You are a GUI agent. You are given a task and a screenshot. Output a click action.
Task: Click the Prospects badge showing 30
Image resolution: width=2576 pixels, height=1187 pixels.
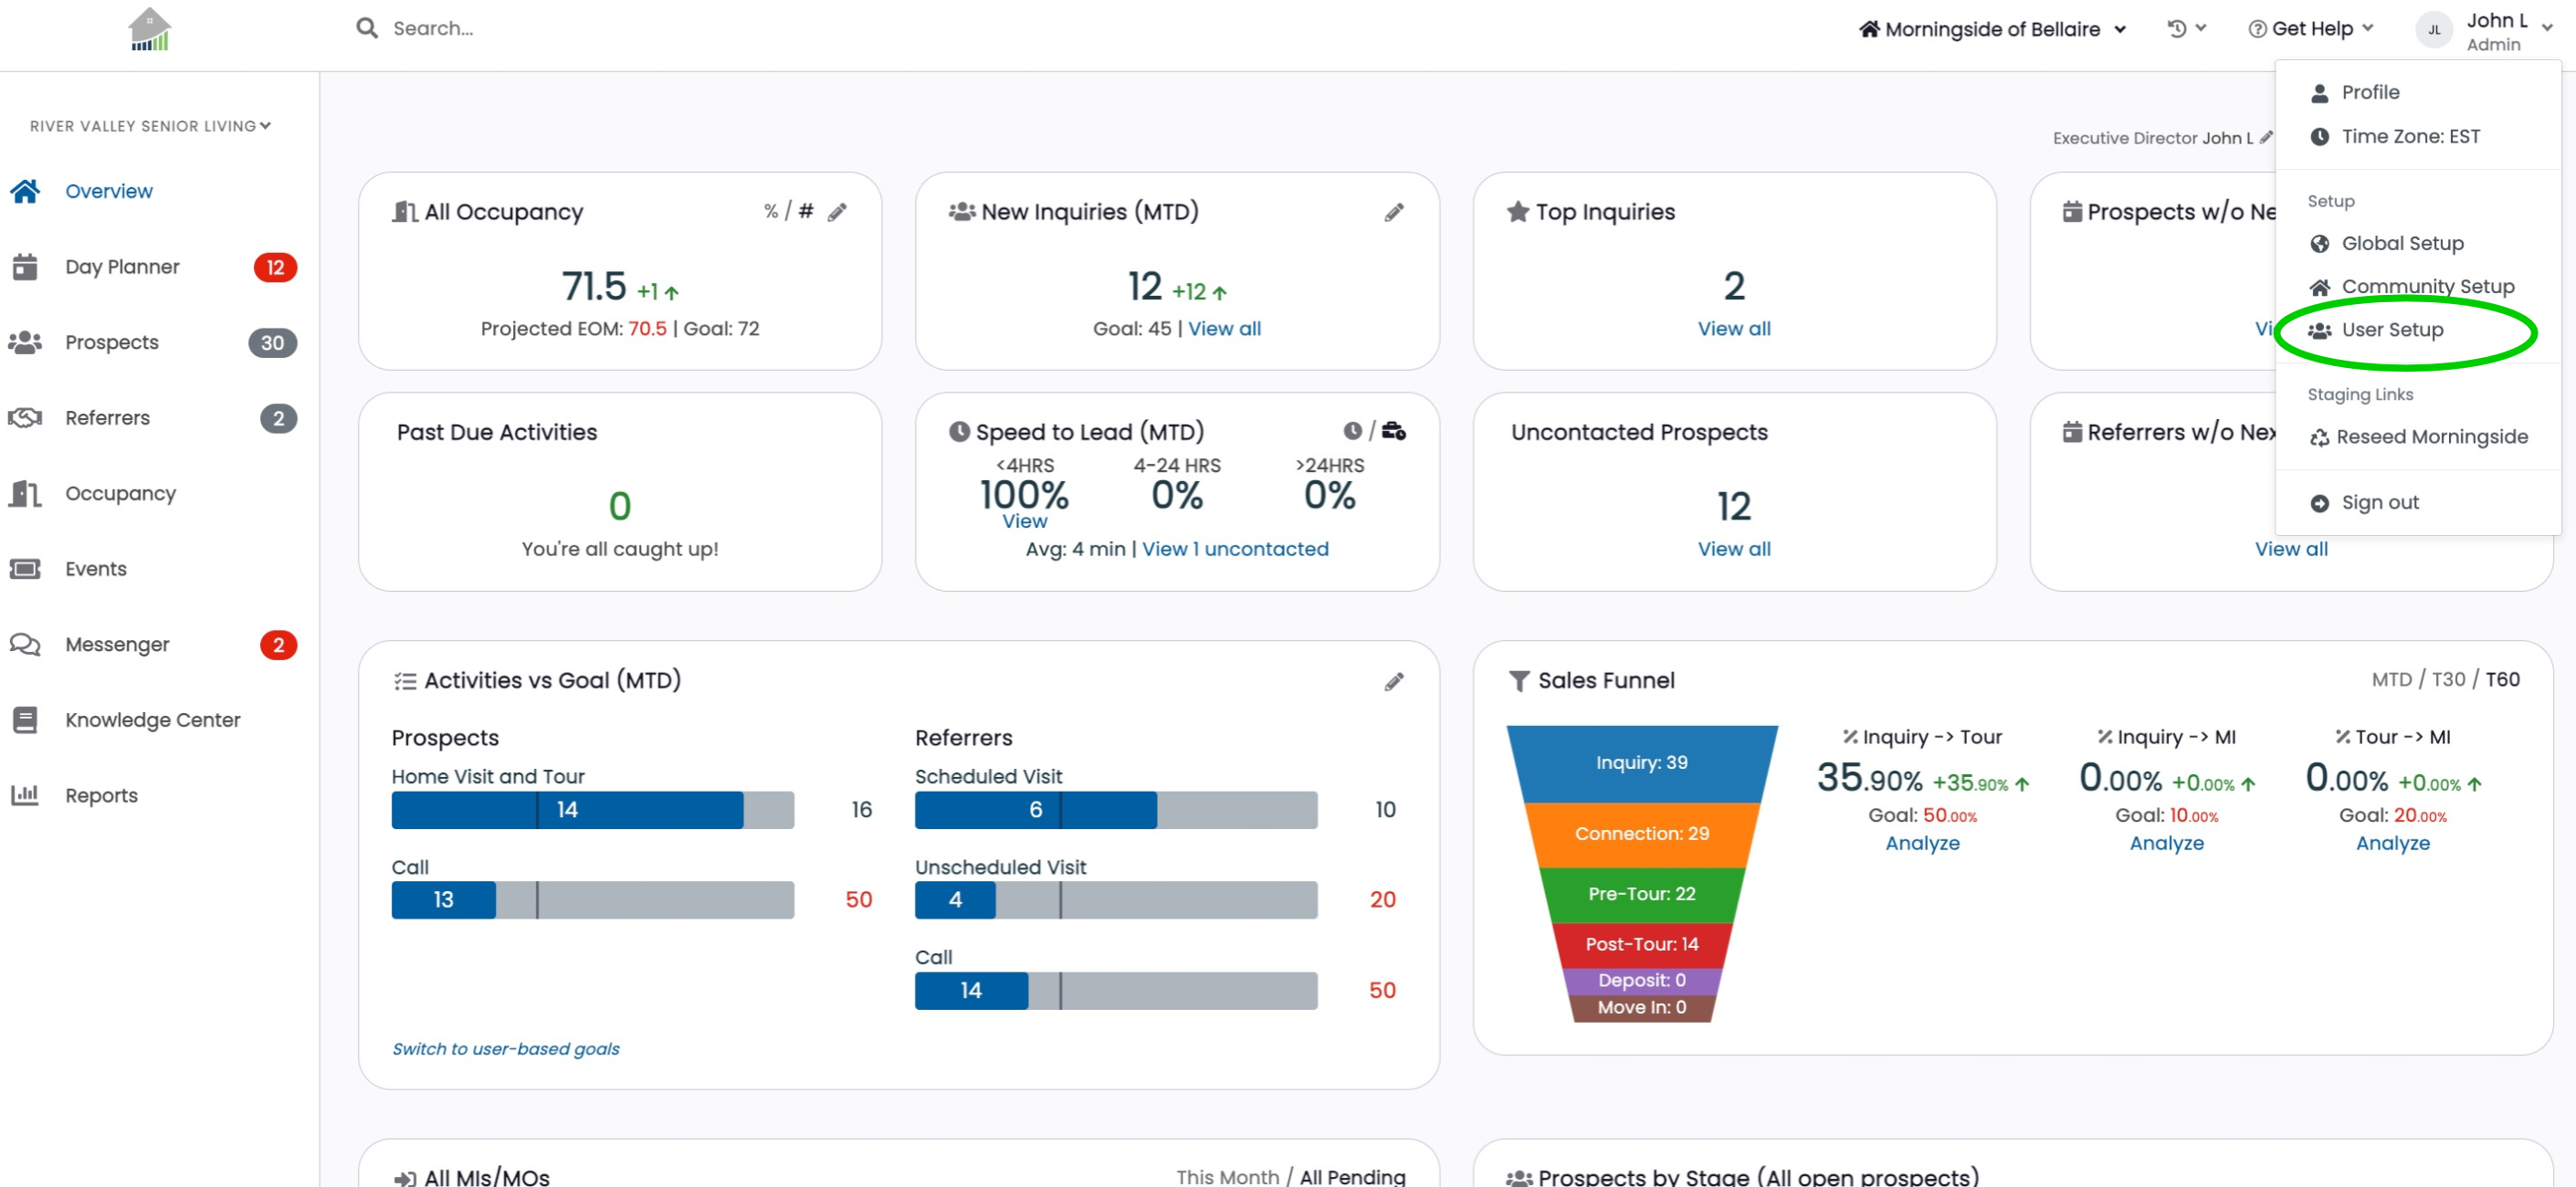[272, 343]
